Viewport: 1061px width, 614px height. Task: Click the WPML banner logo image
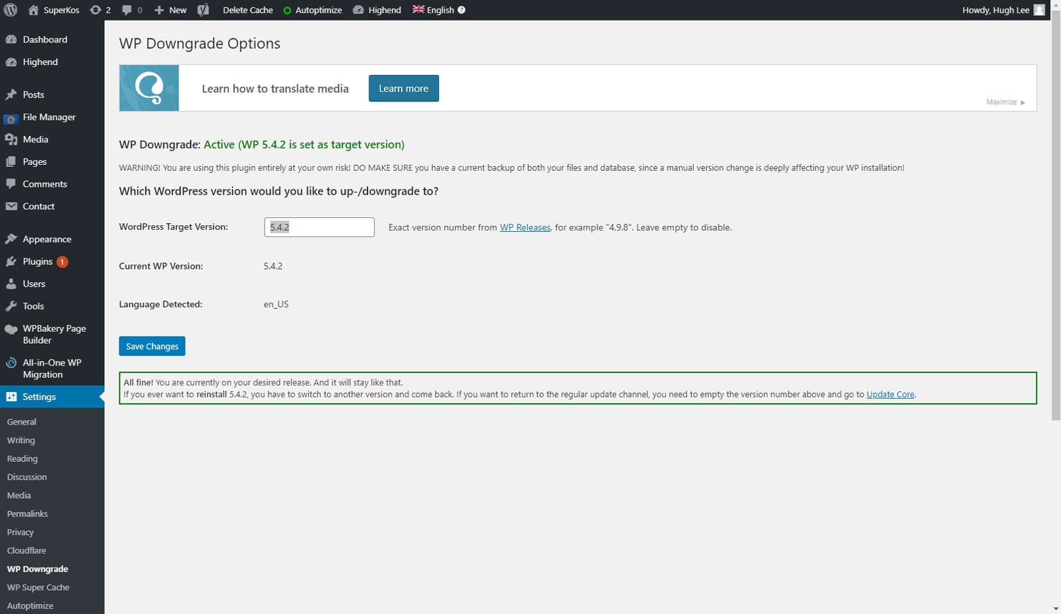point(149,88)
